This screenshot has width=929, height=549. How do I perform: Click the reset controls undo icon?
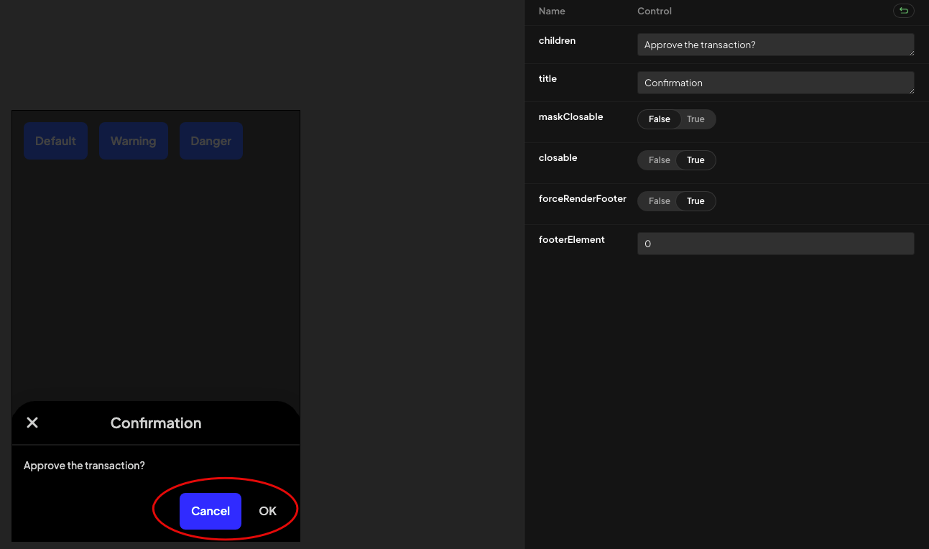coord(903,11)
